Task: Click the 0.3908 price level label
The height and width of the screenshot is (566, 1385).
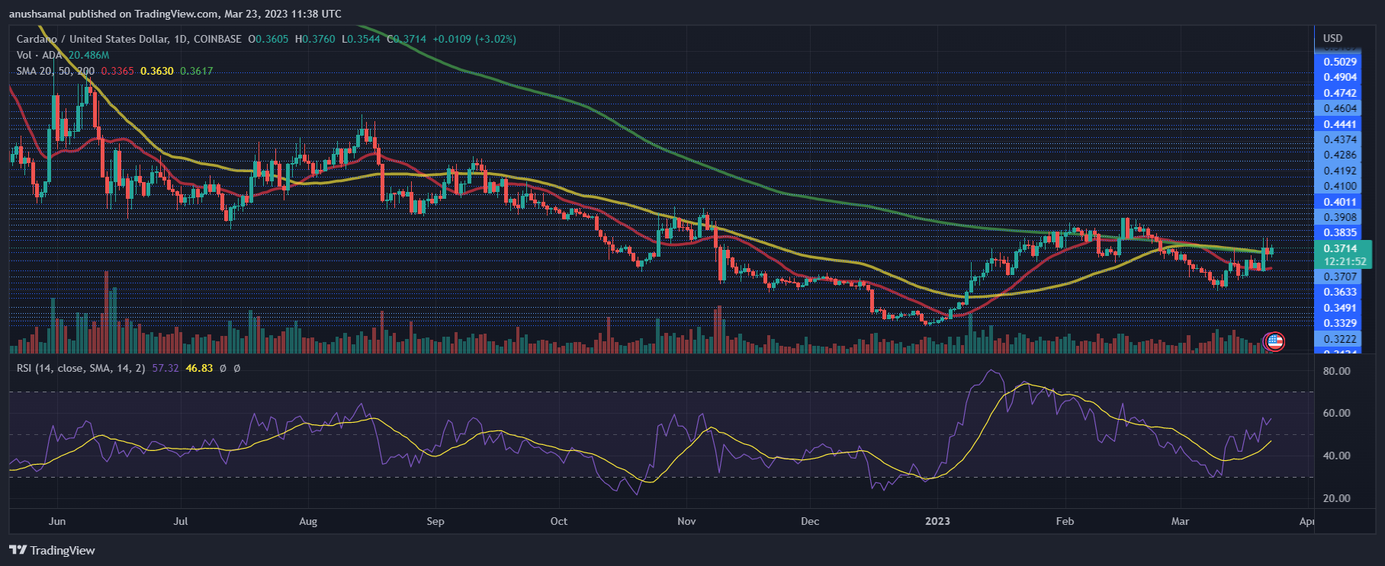Action: click(x=1340, y=217)
